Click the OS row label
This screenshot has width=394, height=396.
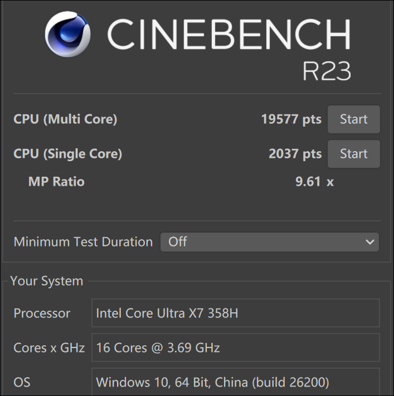point(22,383)
